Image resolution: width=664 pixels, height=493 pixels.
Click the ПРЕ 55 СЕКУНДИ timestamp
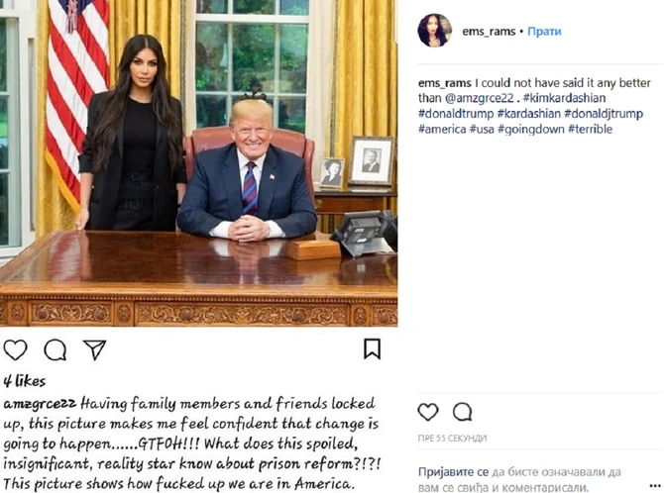pos(452,439)
